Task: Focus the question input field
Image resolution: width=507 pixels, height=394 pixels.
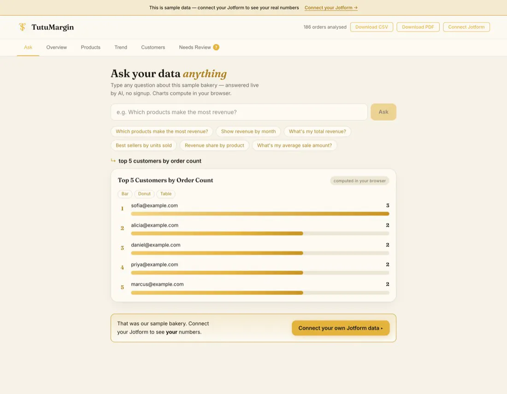Action: [239, 112]
